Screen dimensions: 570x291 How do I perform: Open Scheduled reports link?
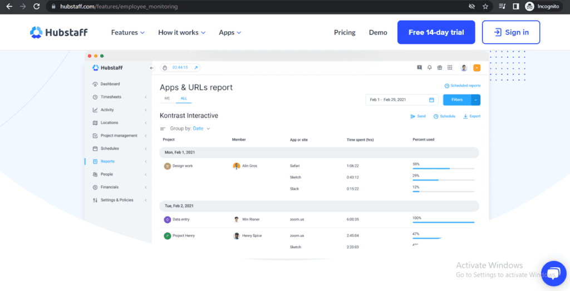(463, 86)
